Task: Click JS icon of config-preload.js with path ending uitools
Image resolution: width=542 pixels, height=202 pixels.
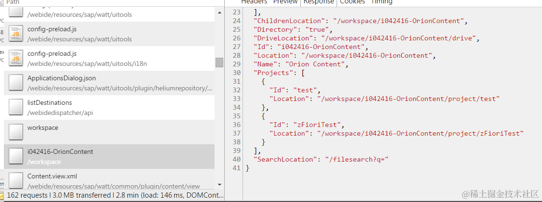Action: point(15,34)
